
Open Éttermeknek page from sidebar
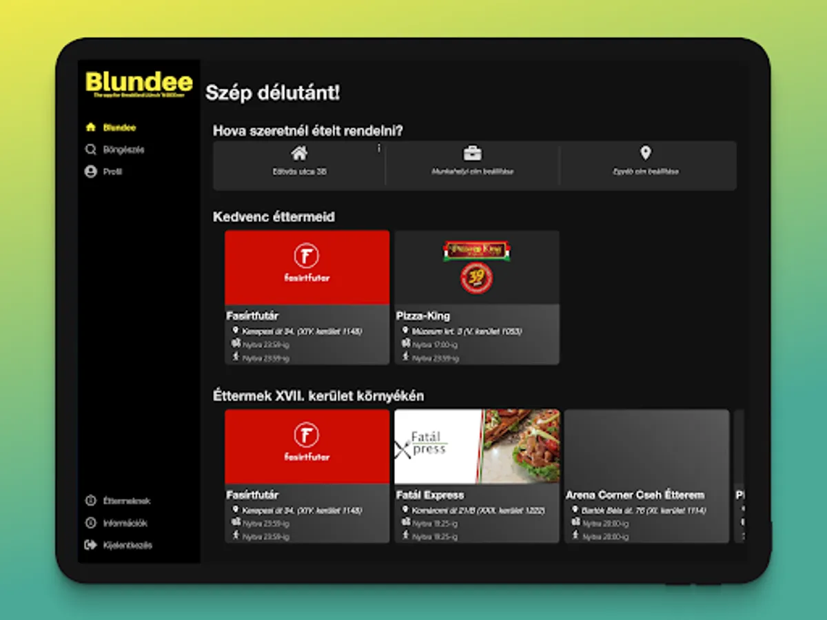(x=117, y=501)
